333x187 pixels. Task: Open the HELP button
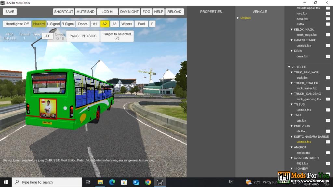[x=159, y=12]
